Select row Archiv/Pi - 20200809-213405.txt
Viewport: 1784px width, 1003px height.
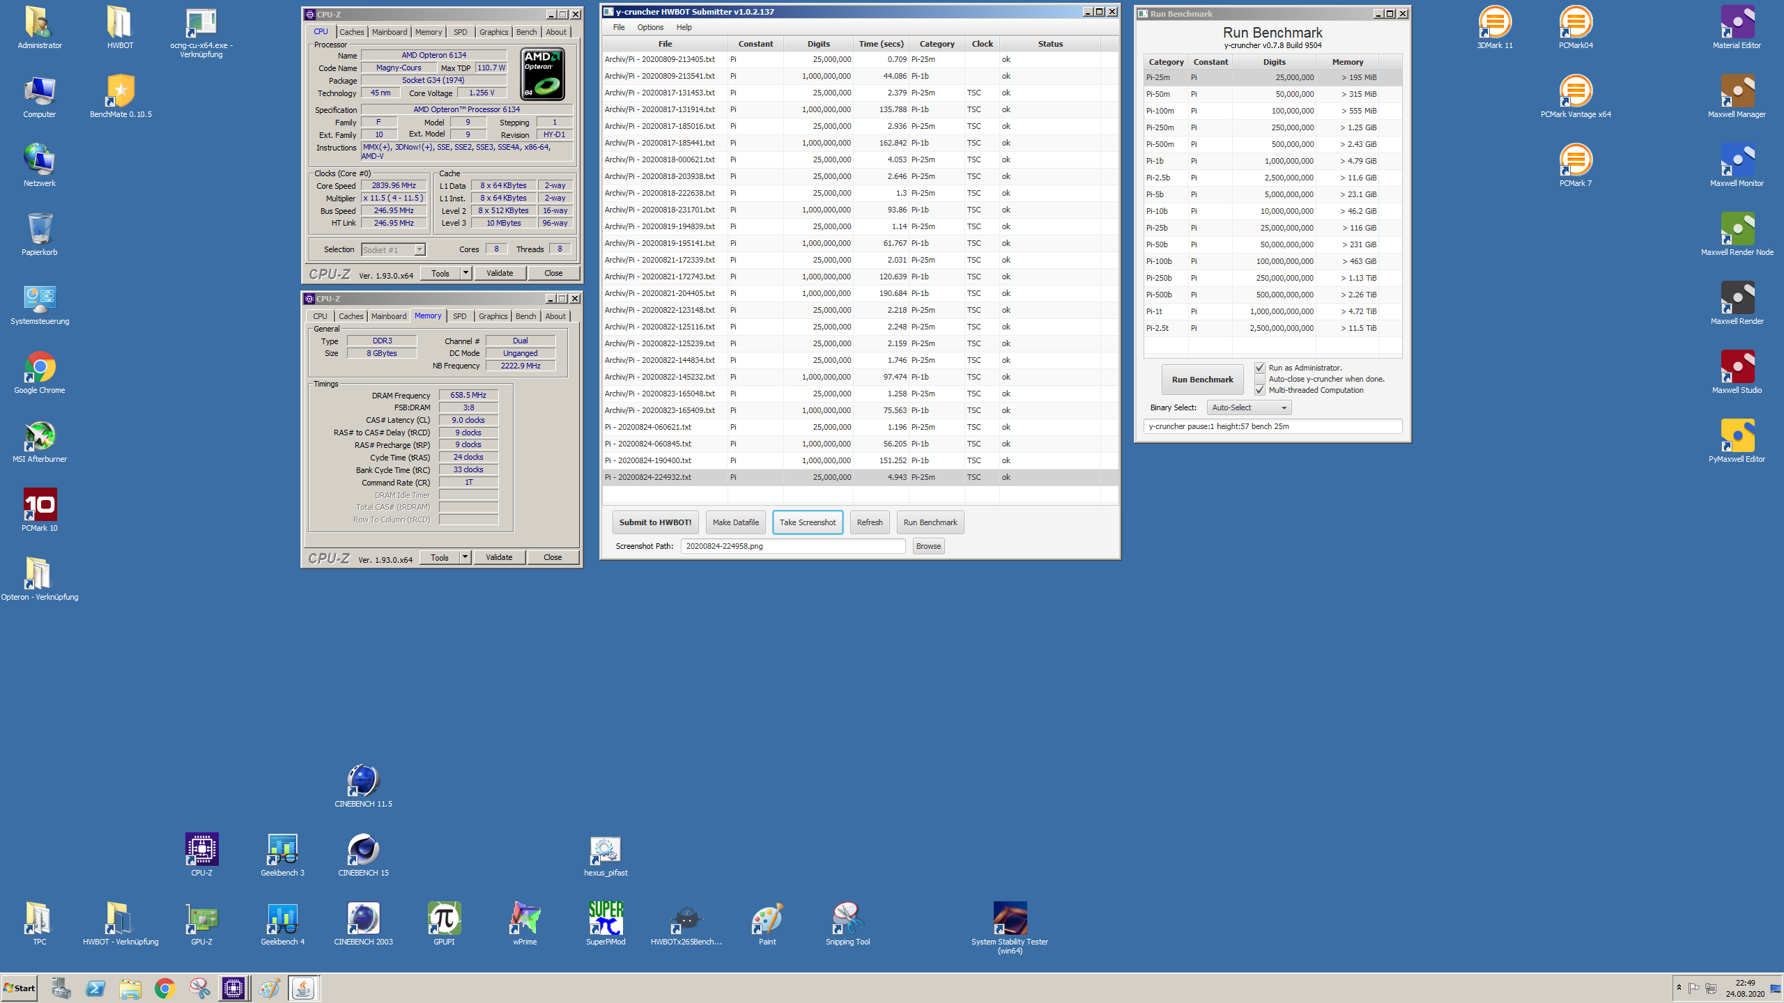point(860,59)
